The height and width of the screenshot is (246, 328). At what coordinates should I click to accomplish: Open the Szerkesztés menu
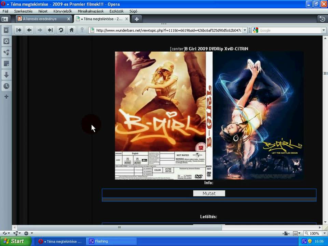[x=23, y=11]
